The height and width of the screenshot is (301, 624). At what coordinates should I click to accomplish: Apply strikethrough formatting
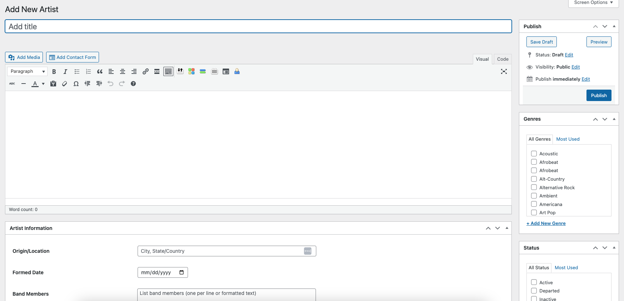click(12, 84)
